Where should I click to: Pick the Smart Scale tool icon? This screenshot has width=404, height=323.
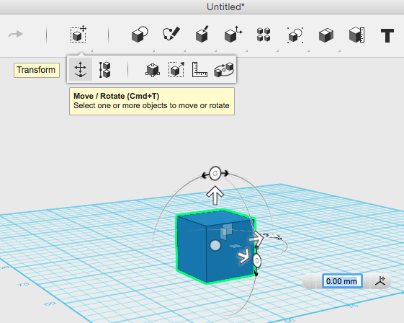[153, 70]
